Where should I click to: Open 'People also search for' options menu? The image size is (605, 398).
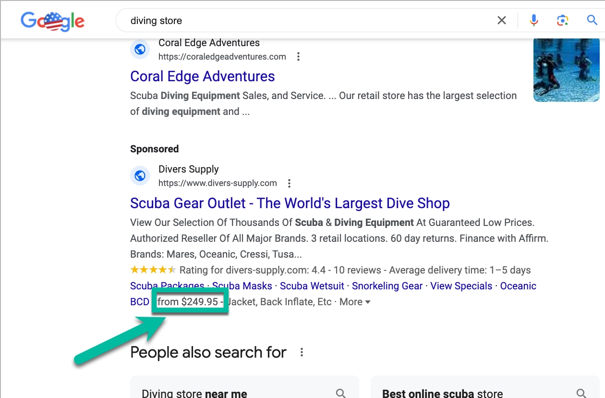pos(302,352)
